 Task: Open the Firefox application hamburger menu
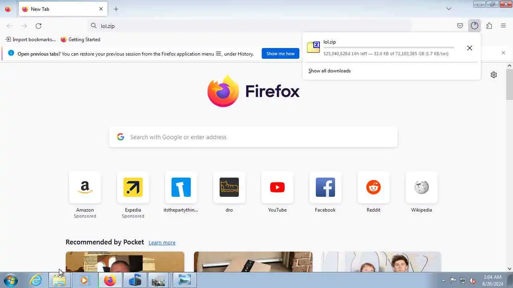[x=503, y=26]
